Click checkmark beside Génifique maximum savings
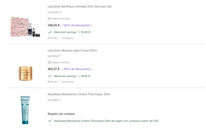 click(x=50, y=32)
